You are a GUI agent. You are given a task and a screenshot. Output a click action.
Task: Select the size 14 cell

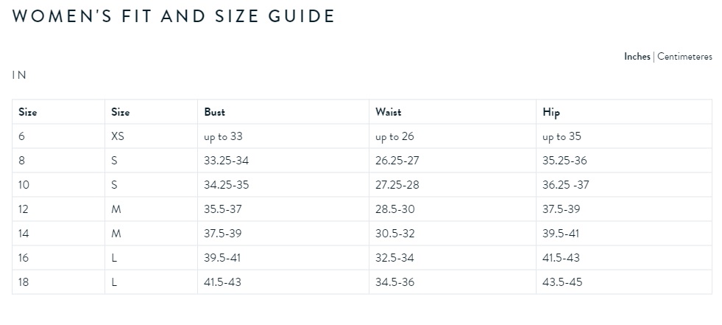tap(24, 234)
